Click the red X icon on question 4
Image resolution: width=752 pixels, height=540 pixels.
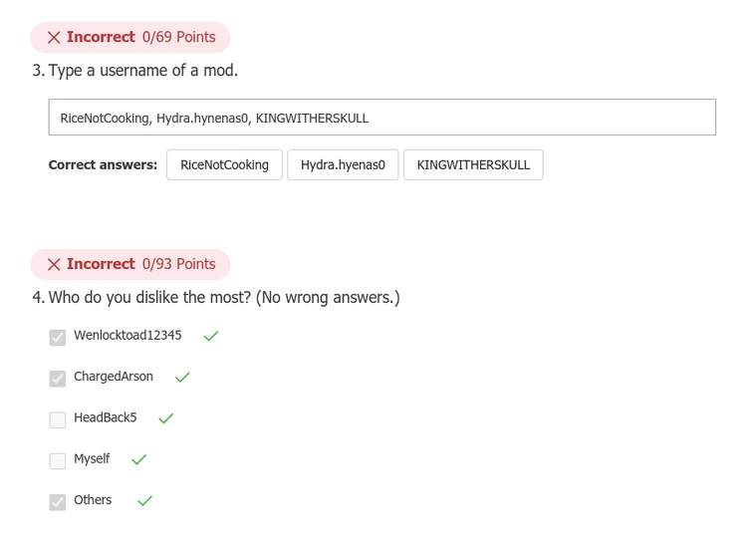(54, 265)
